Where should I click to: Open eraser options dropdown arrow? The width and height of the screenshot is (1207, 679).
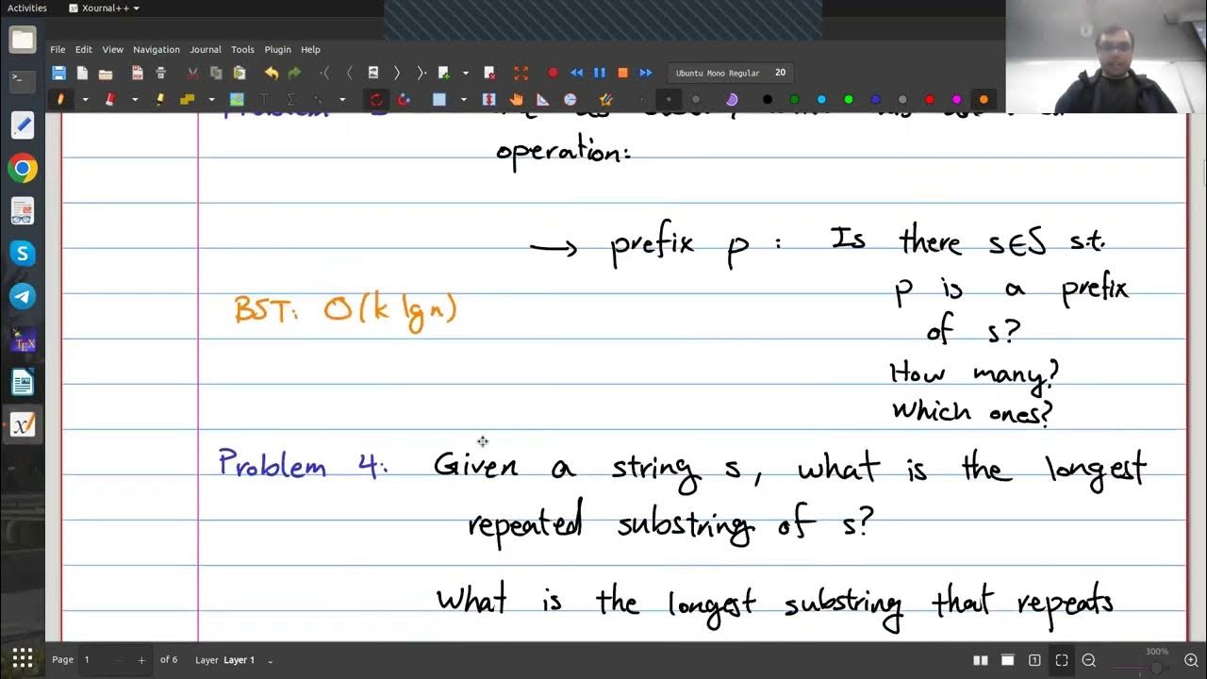[x=135, y=99]
